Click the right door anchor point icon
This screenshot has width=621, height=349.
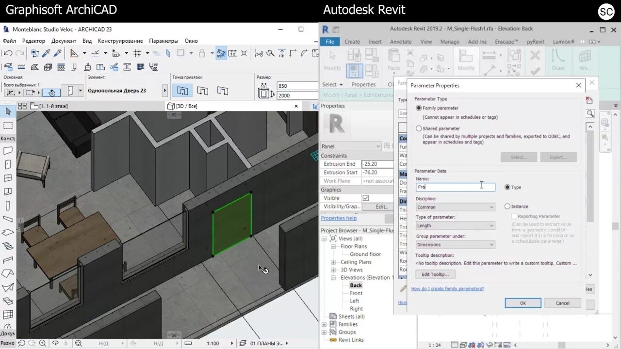click(222, 91)
